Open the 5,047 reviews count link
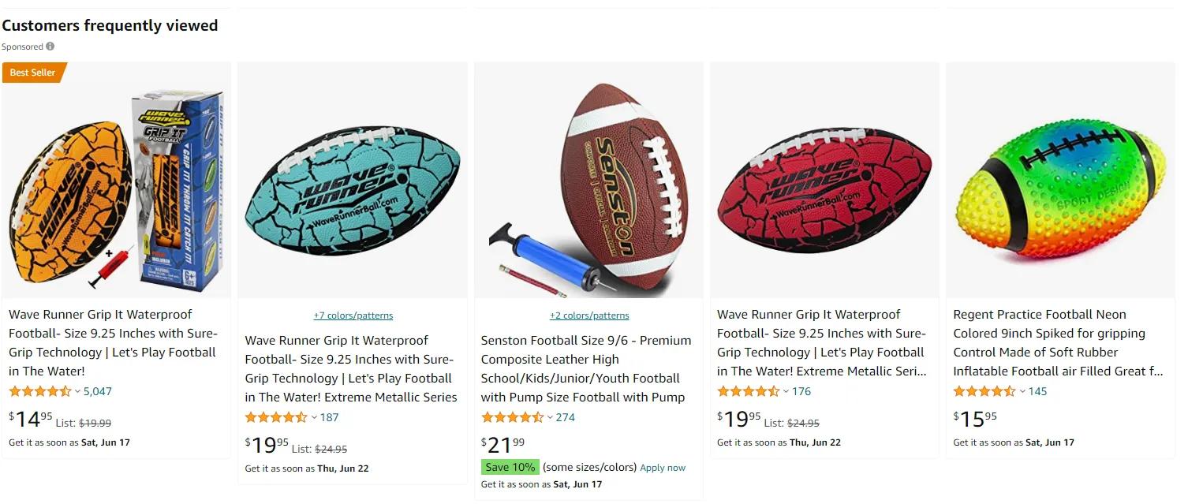Image resolution: width=1188 pixels, height=504 pixels. coord(98,391)
